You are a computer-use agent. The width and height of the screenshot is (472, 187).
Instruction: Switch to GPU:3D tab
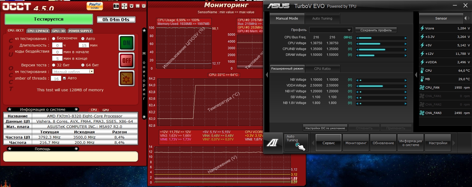[59, 31]
